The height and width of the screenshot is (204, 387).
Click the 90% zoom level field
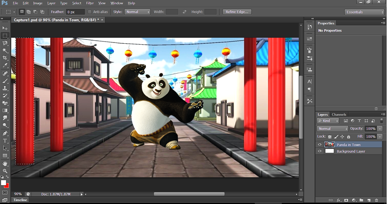pyautogui.click(x=18, y=194)
